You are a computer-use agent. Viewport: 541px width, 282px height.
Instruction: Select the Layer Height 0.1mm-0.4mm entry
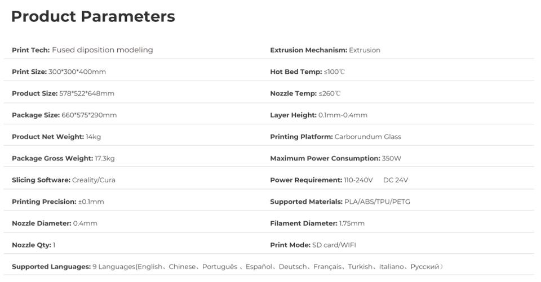318,115
